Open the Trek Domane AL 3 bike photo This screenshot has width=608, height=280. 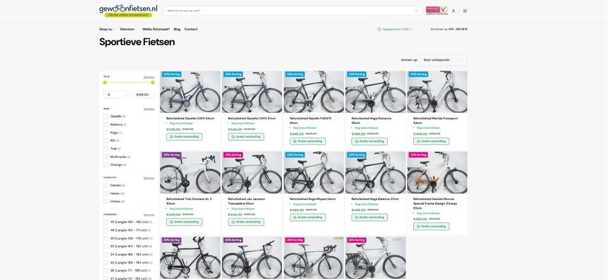pos(190,173)
